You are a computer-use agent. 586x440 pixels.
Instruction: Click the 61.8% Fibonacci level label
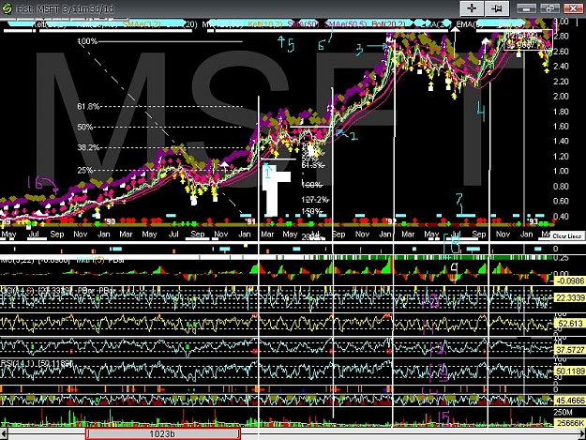[88, 107]
